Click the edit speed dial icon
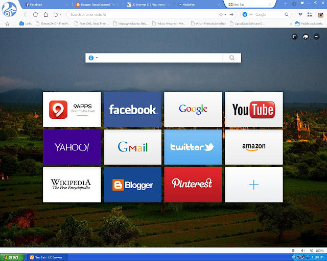The height and width of the screenshot is (261, 327). 295,37
